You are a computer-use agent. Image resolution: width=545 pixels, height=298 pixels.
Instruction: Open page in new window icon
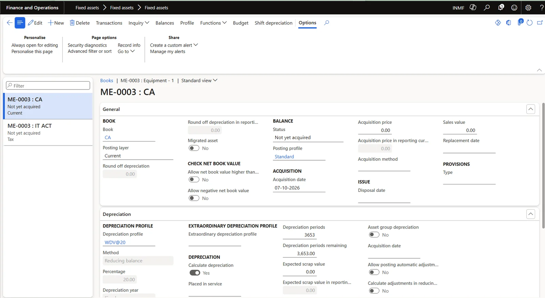pos(540,23)
